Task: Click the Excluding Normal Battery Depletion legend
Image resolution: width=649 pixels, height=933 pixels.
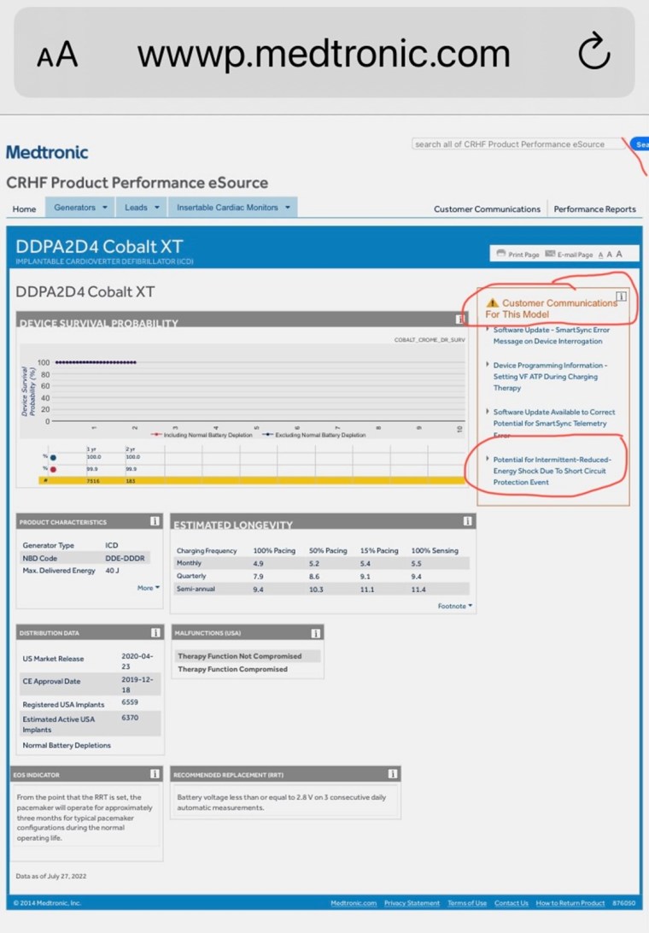Action: click(314, 435)
